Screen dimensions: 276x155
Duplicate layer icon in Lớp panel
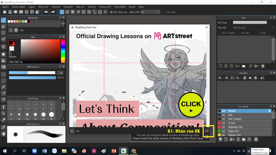pyautogui.click(x=250, y=66)
